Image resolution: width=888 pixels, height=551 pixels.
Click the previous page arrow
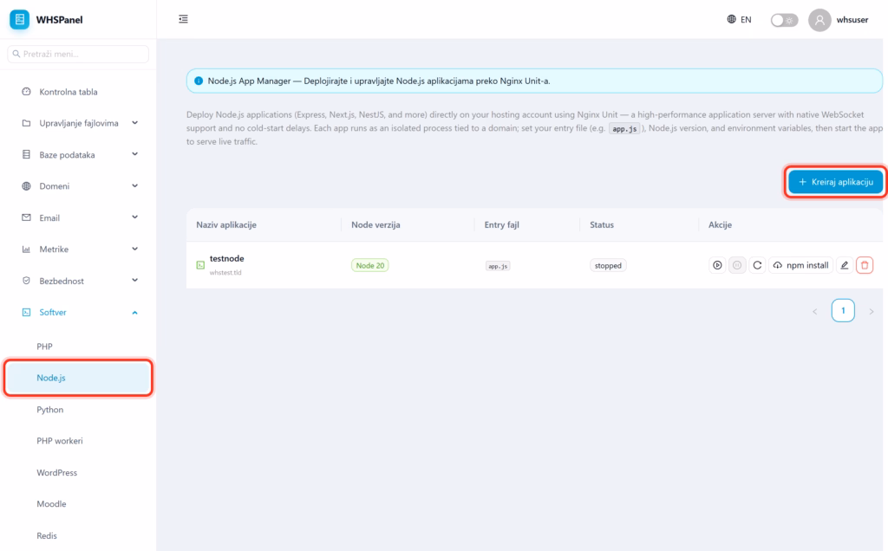click(815, 311)
